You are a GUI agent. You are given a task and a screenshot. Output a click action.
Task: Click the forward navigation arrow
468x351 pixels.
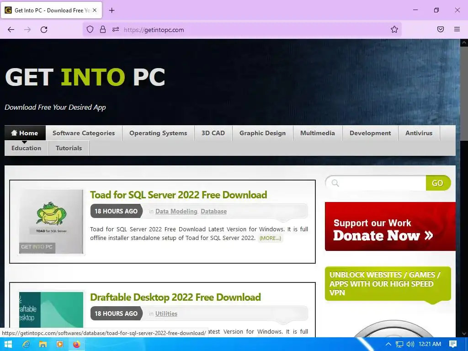tap(27, 30)
